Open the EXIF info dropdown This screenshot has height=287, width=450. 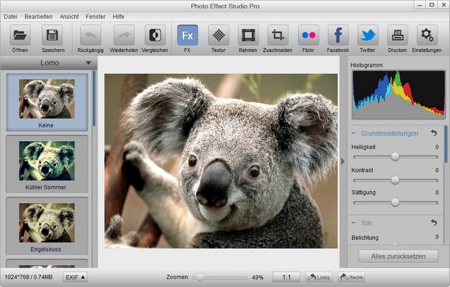(x=75, y=277)
